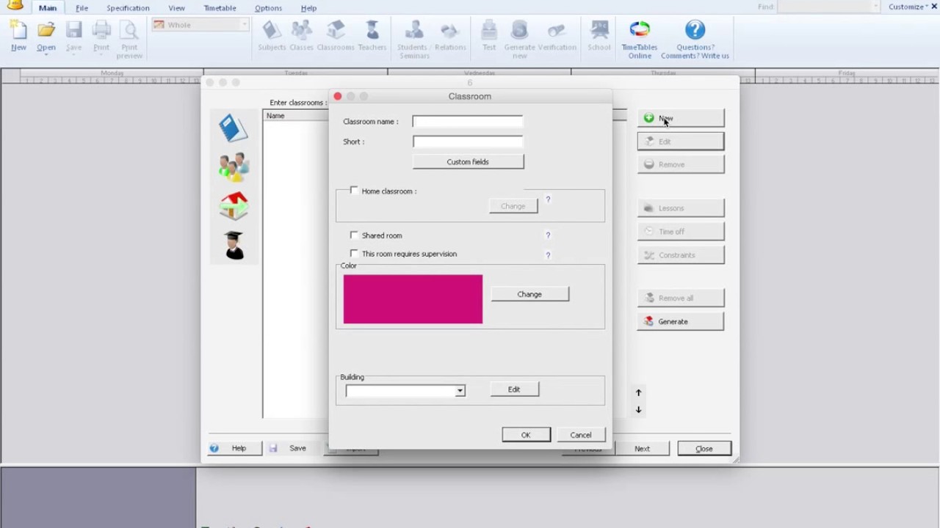
Task: Click the Help button in wizard window
Action: coord(234,448)
